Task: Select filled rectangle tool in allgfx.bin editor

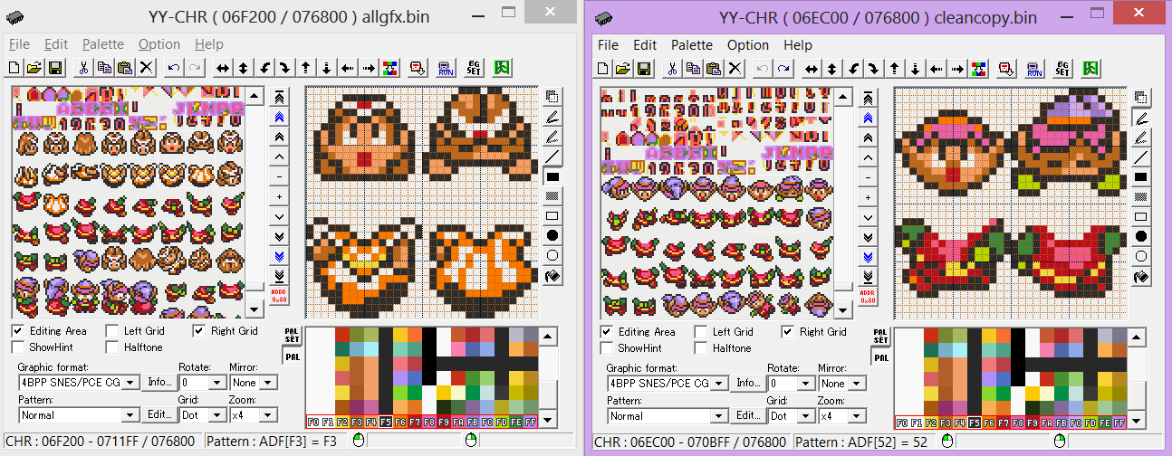Action: [x=552, y=176]
